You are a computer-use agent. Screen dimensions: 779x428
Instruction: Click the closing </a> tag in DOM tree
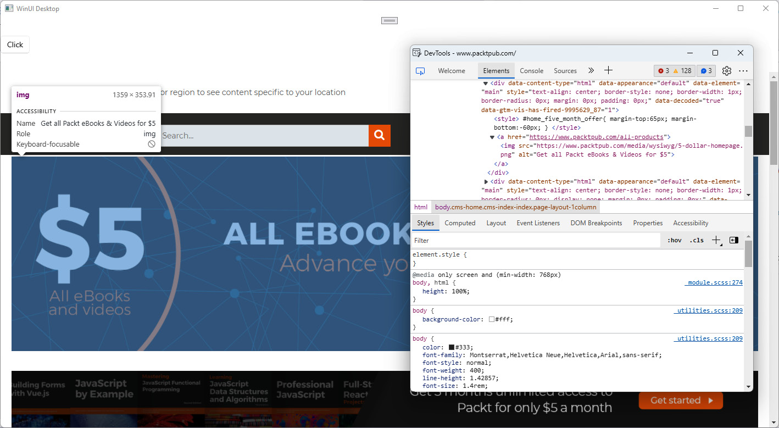(x=501, y=164)
